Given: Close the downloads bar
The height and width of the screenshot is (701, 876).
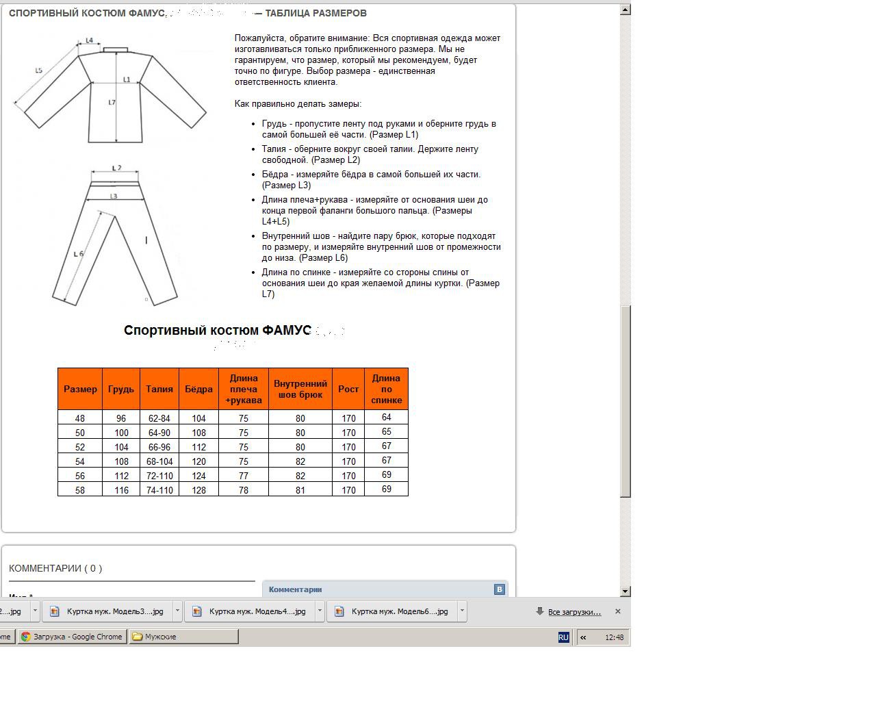Looking at the screenshot, I should coord(617,611).
